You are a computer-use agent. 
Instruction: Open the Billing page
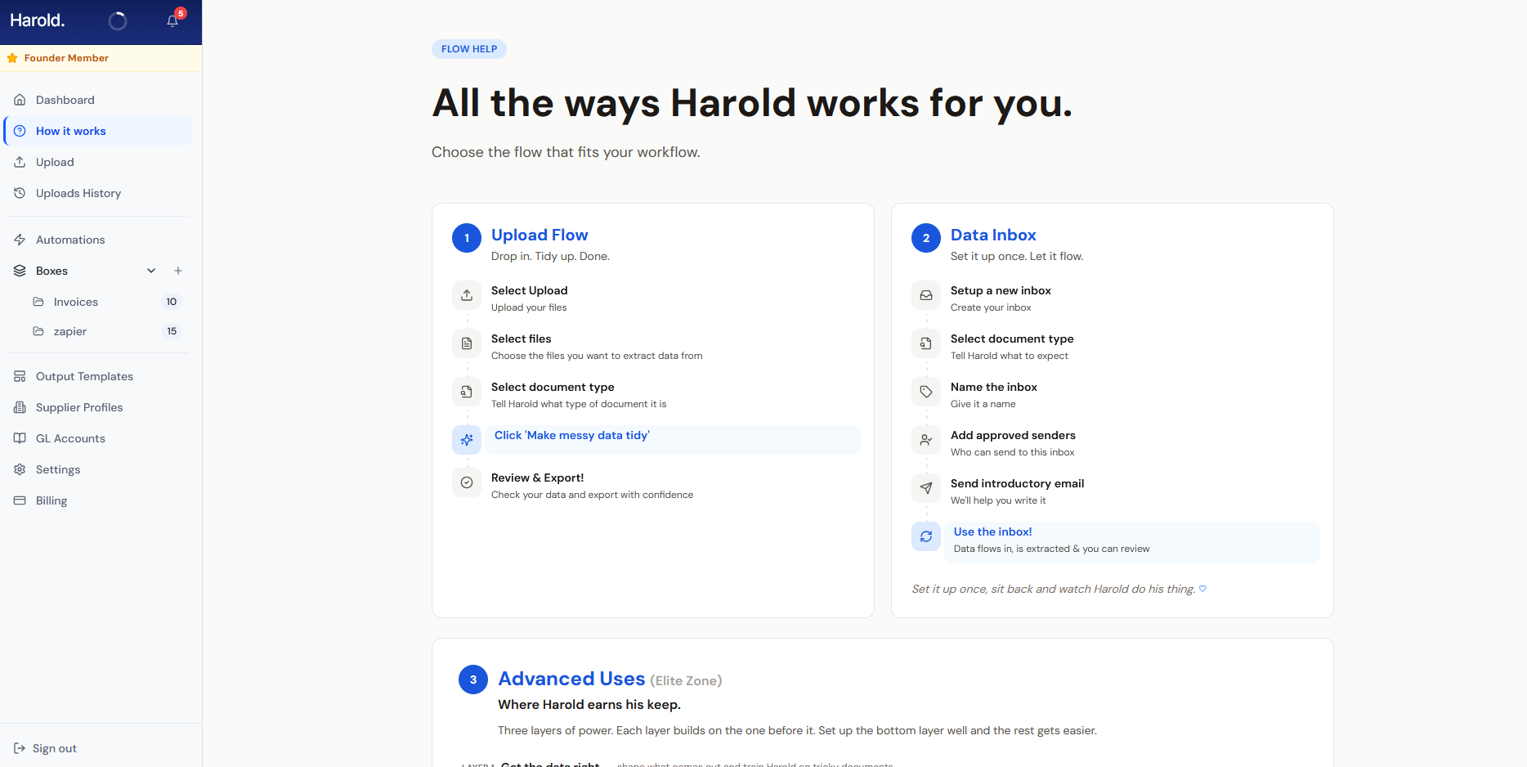(x=98, y=500)
